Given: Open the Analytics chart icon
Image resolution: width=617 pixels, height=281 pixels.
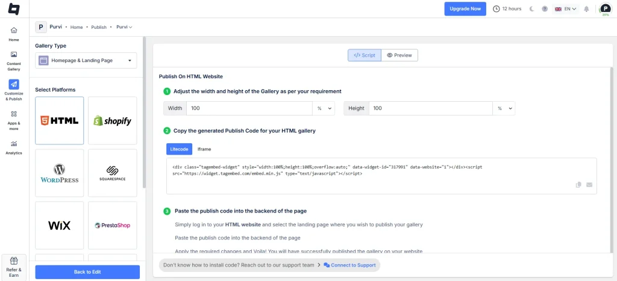Looking at the screenshot, I should point(14,144).
